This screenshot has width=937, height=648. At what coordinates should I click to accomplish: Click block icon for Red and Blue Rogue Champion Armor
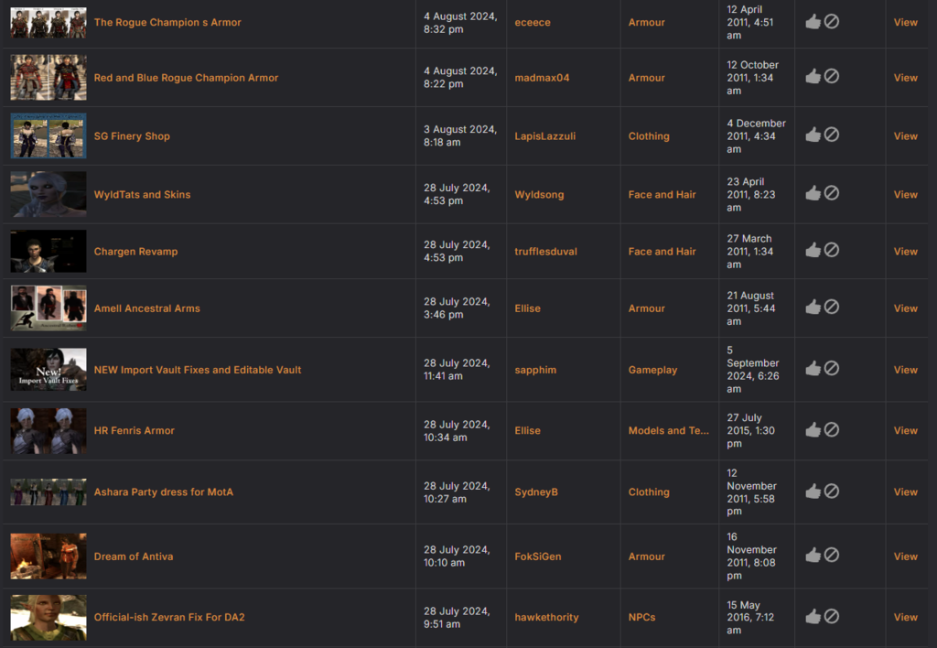pyautogui.click(x=832, y=76)
